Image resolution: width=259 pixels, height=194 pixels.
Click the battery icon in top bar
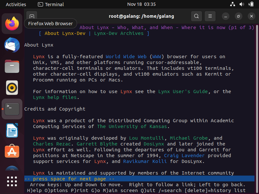point(251,4)
